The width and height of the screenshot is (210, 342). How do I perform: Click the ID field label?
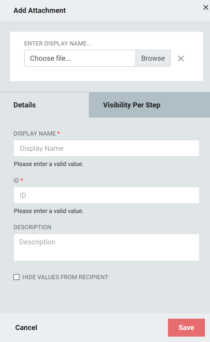click(16, 181)
